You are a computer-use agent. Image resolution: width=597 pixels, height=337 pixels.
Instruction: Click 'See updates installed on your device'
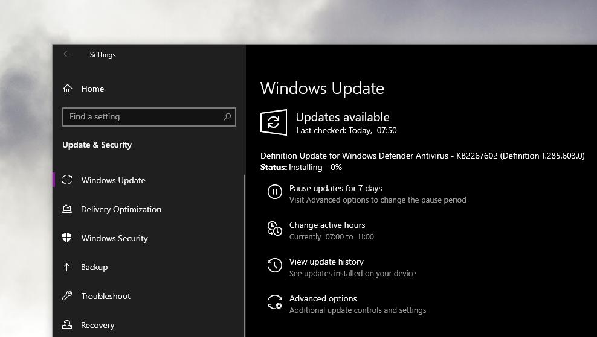[x=352, y=274]
